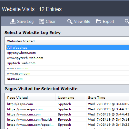Select espn.com in Websites Visited list

(x=67, y=79)
